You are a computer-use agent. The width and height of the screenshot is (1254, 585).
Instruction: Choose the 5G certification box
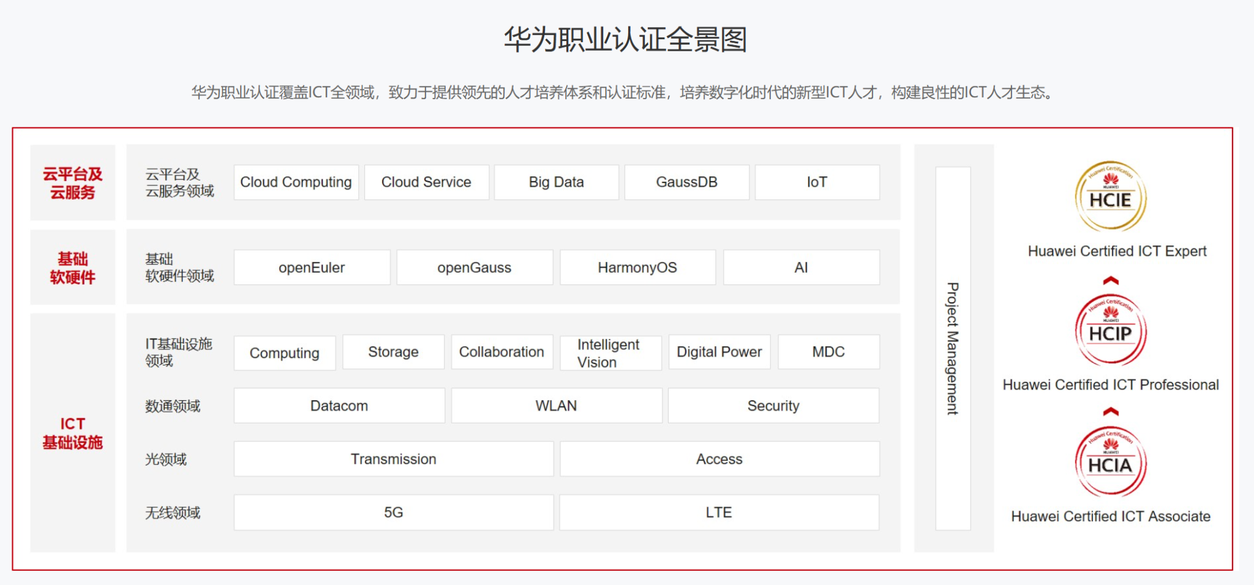[x=393, y=512]
